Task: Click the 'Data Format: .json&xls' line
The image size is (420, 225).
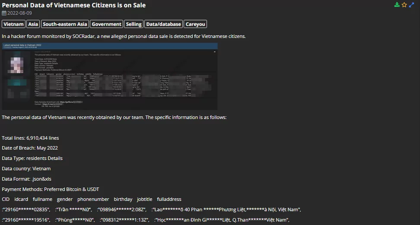Action: [x=26, y=179]
